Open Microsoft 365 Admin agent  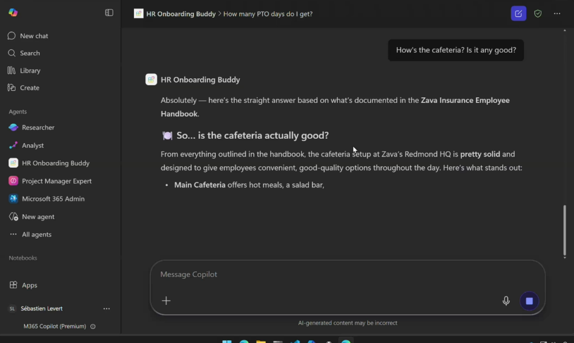[53, 199]
